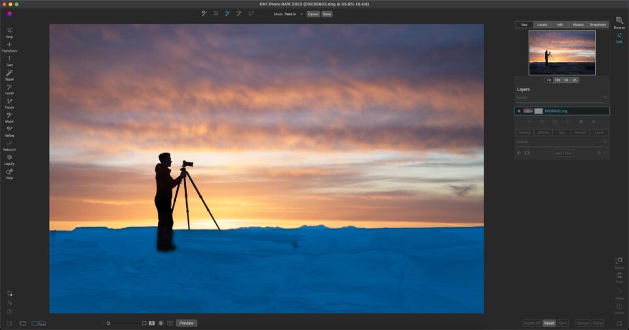Select the Refine tool
The height and width of the screenshot is (330, 629).
pos(9,130)
